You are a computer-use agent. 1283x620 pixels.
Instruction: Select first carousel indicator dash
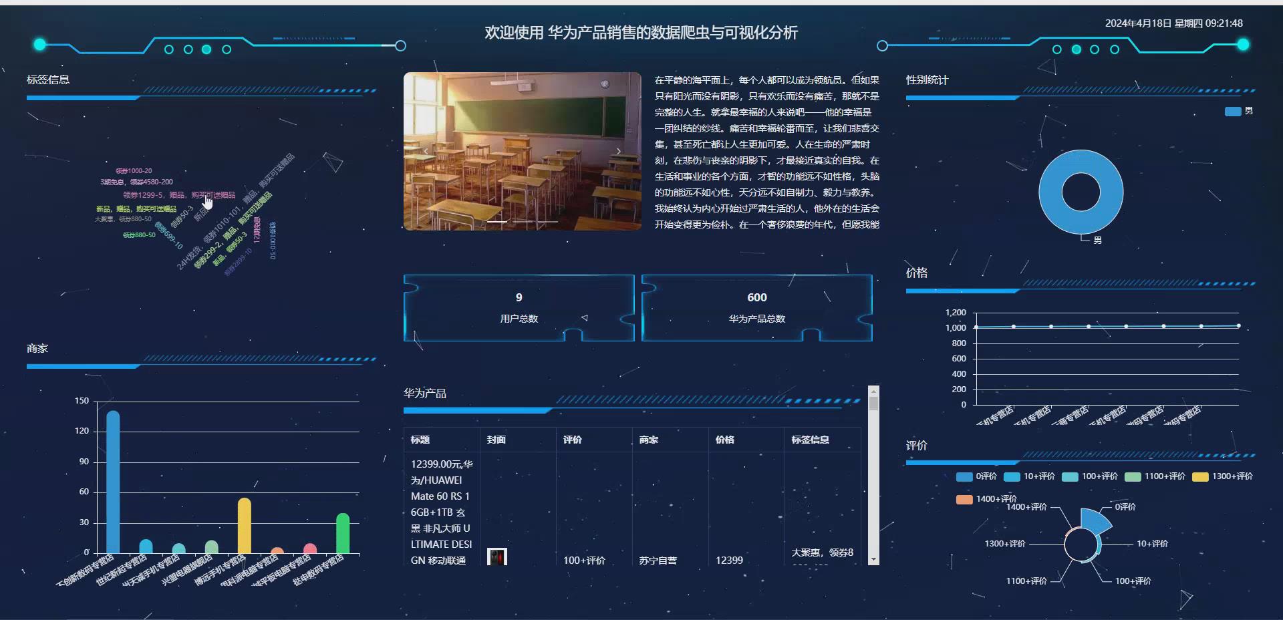(x=496, y=221)
